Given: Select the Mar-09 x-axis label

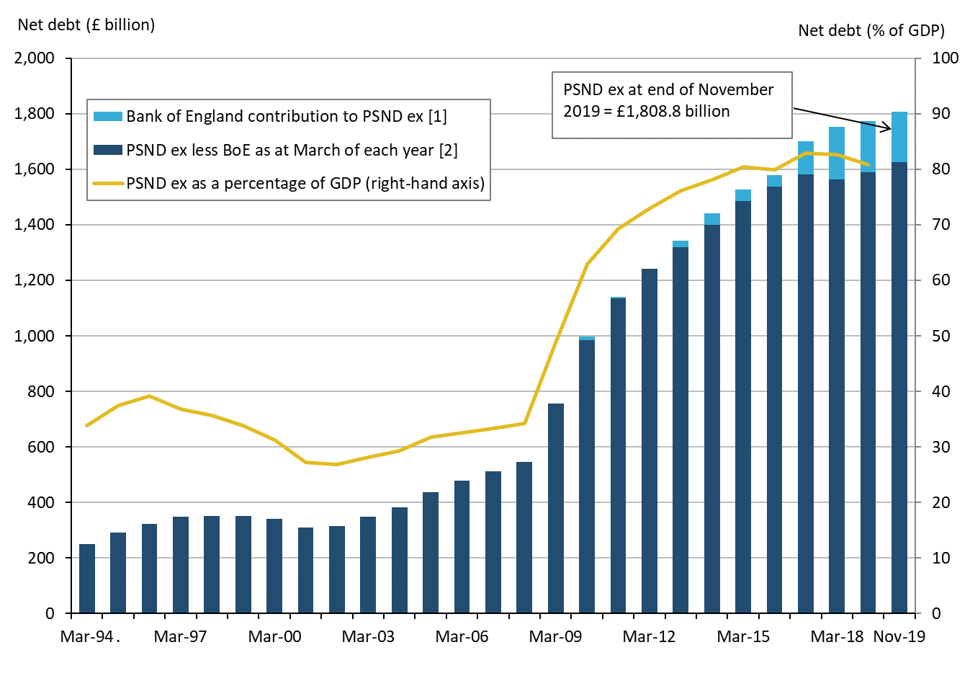Looking at the screenshot, I should point(555,636).
